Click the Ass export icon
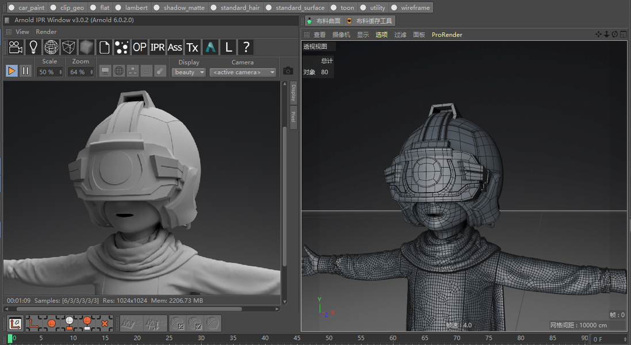 (175, 48)
